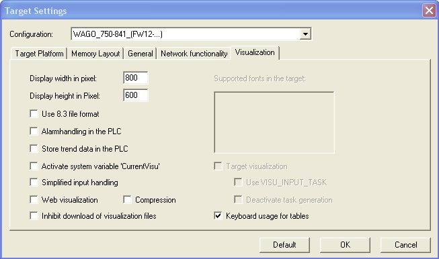The width and height of the screenshot is (439, 259).
Task: Enable Use 8.3 file format checkbox
Action: pyautogui.click(x=34, y=113)
